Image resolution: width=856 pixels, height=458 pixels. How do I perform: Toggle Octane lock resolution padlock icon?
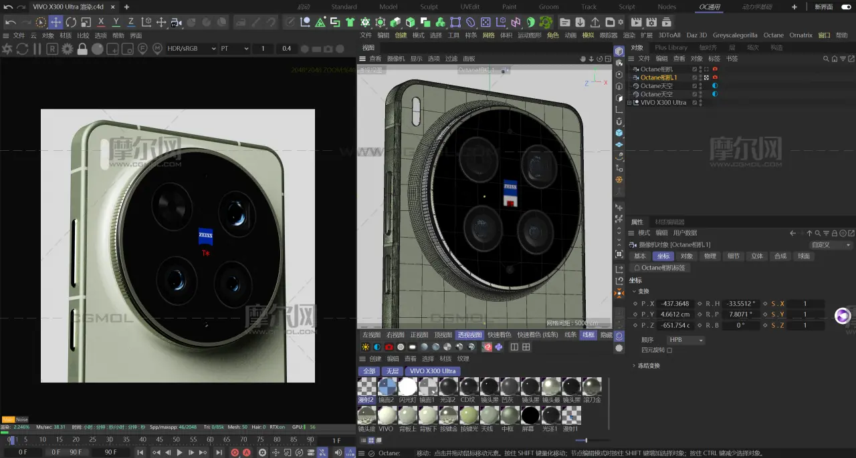tap(82, 49)
